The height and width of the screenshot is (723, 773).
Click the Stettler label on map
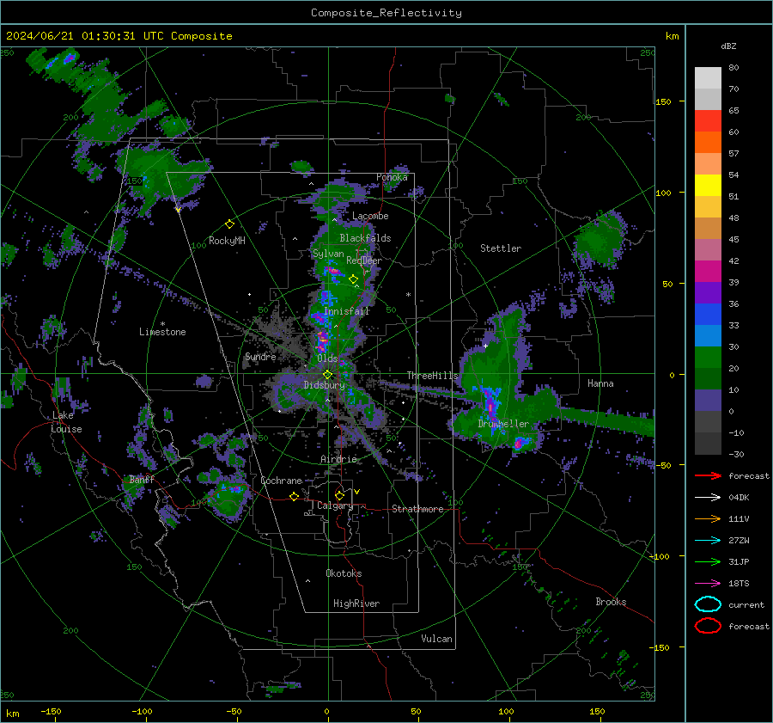click(x=501, y=248)
